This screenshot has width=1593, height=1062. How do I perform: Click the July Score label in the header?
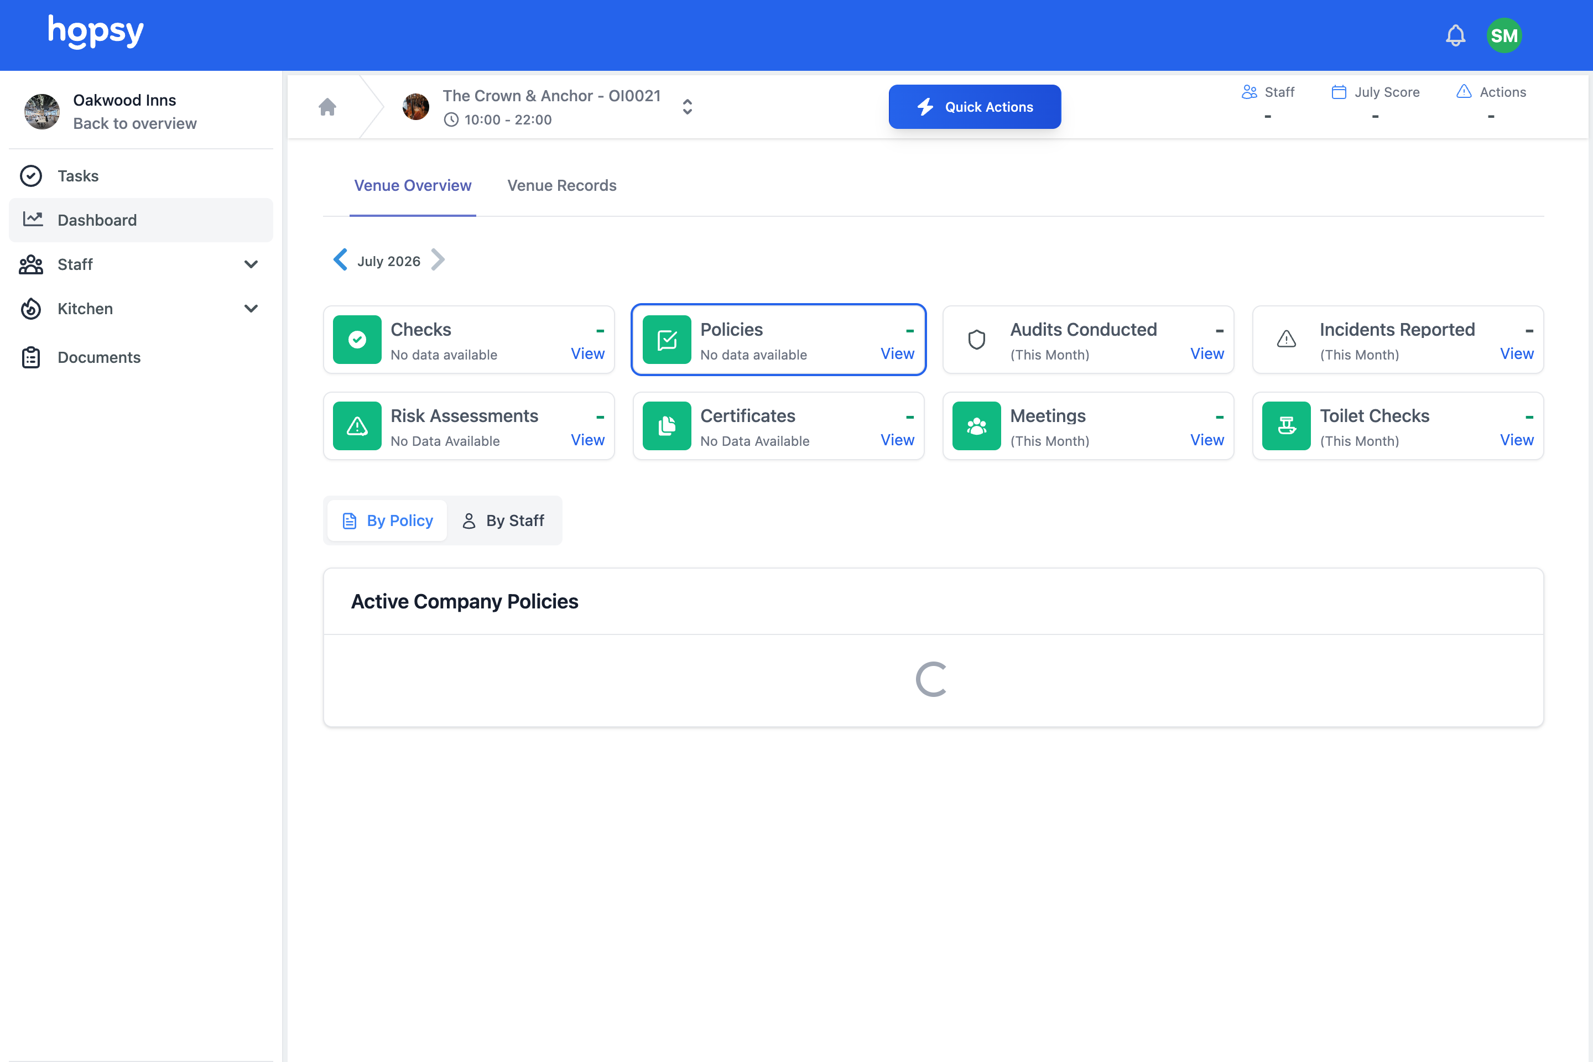pos(1387,92)
